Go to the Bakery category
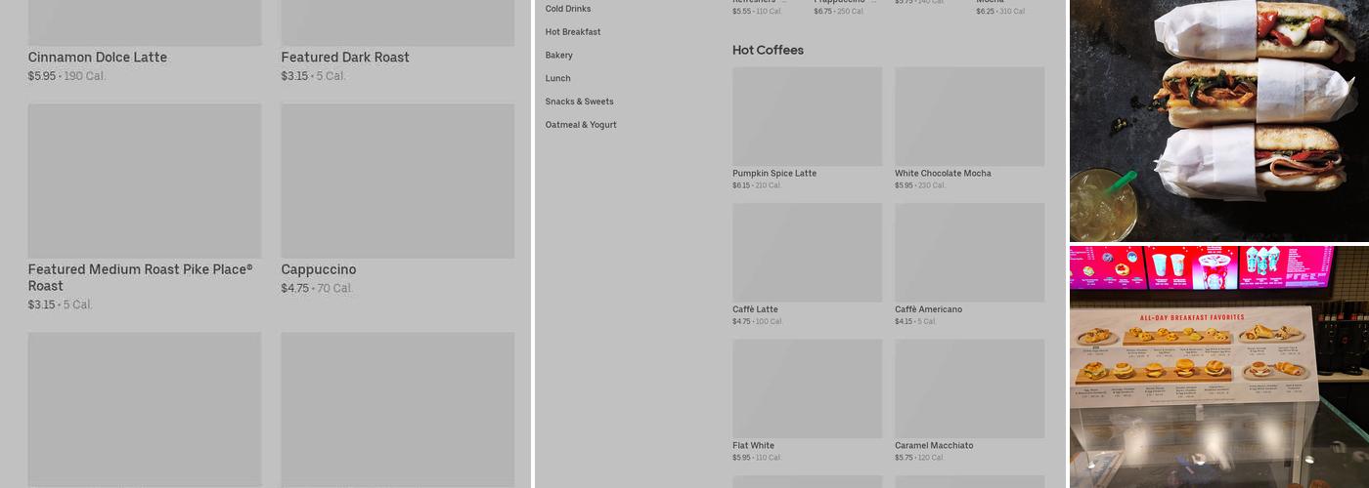 coord(559,56)
